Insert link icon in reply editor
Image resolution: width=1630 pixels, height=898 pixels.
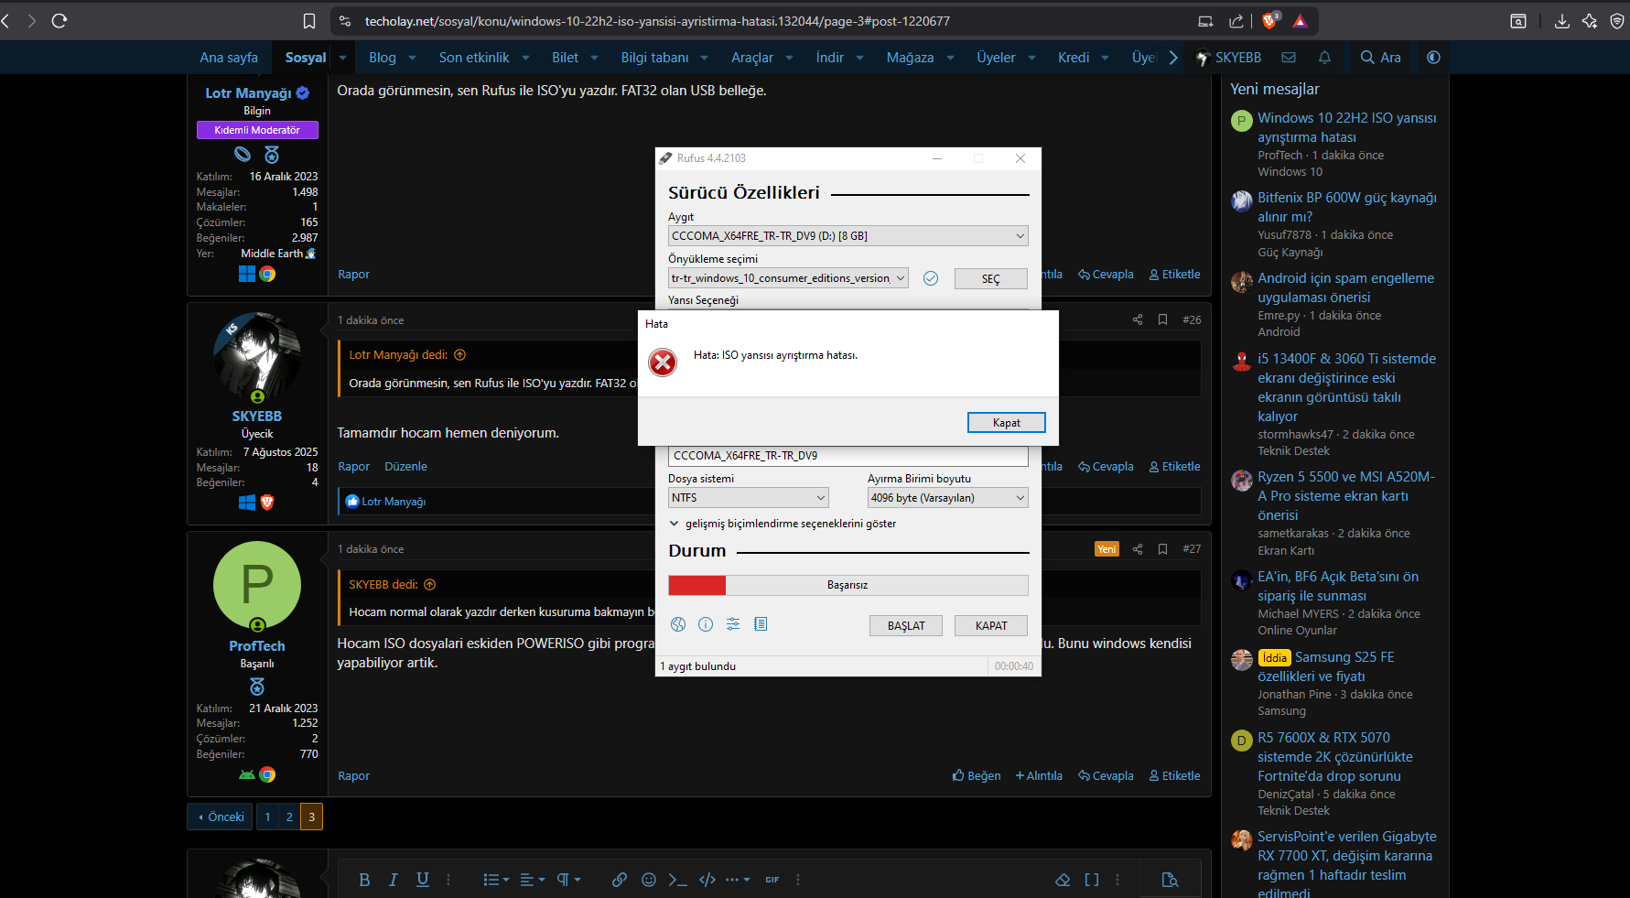click(620, 880)
